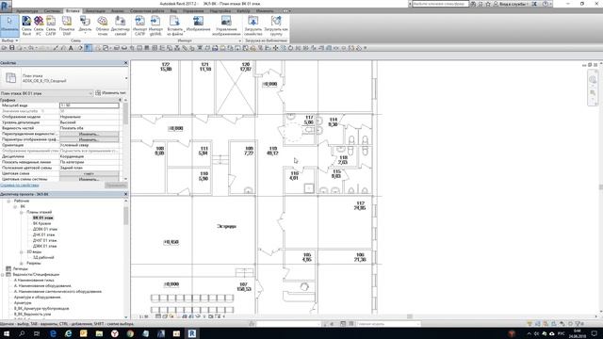Open Microsoft Edge from taskbar
This screenshot has height=339, width=603.
click(53, 333)
